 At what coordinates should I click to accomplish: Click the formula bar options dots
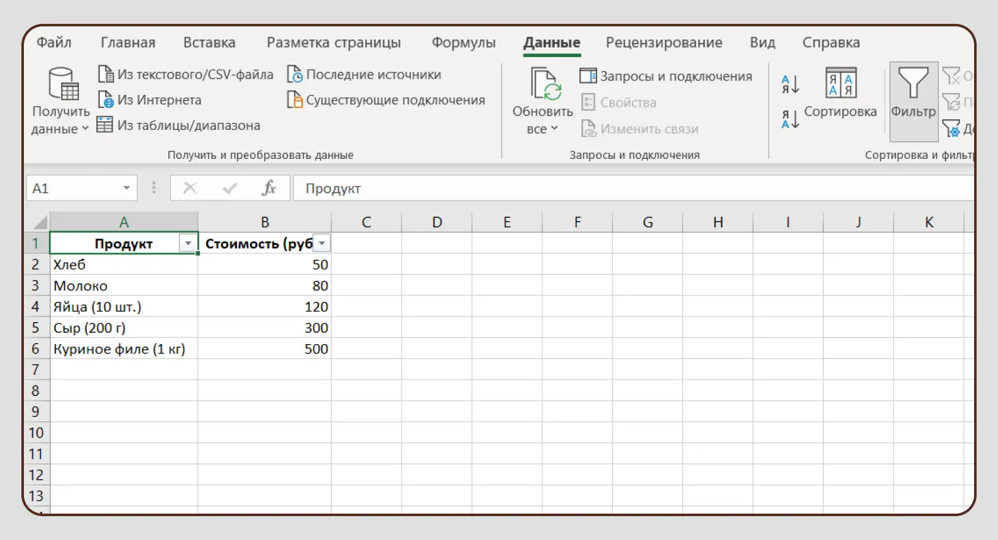click(x=153, y=188)
